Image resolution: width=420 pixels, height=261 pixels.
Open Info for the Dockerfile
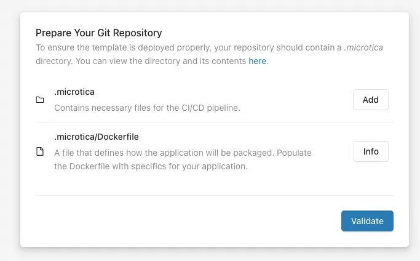(371, 151)
